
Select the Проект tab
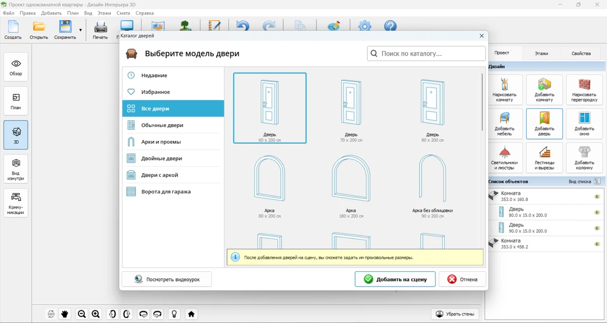pos(502,53)
